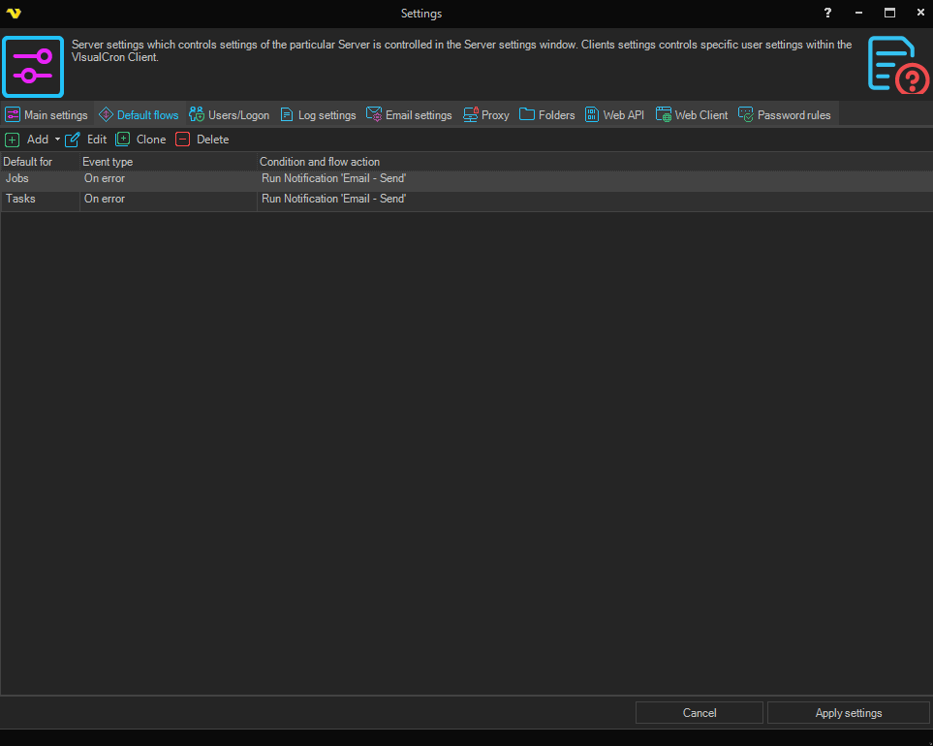Click the title bar help question mark
This screenshot has height=746, width=933.
(827, 14)
